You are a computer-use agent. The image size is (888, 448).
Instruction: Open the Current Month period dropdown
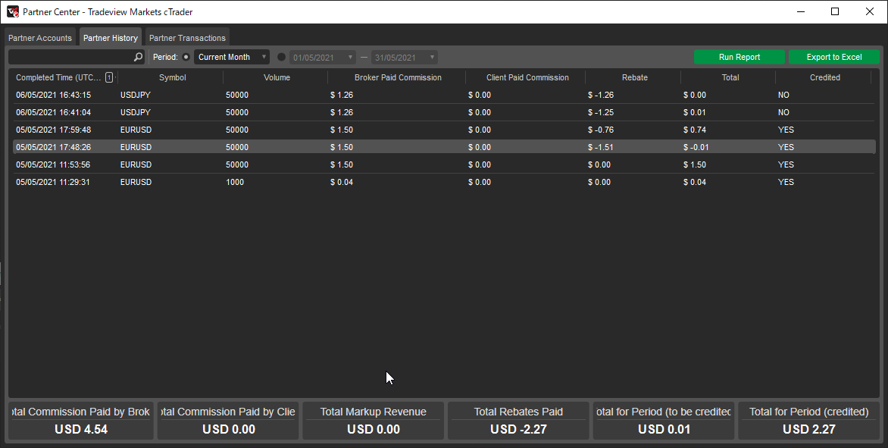(232, 57)
